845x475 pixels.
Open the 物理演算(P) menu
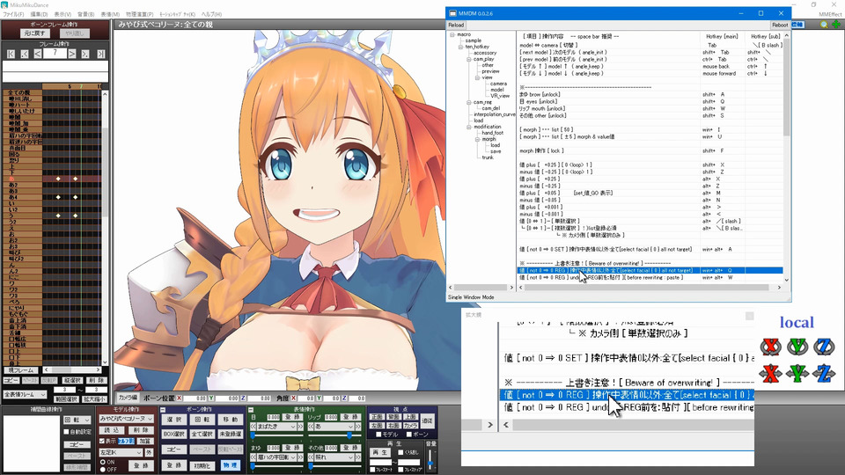pyautogui.click(x=139, y=15)
